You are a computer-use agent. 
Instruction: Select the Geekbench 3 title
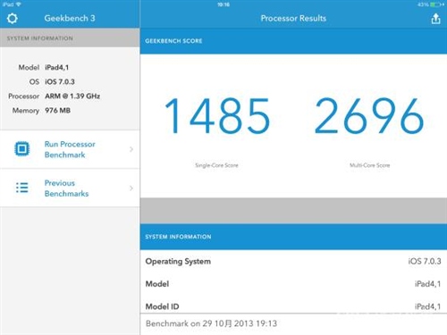(x=70, y=18)
